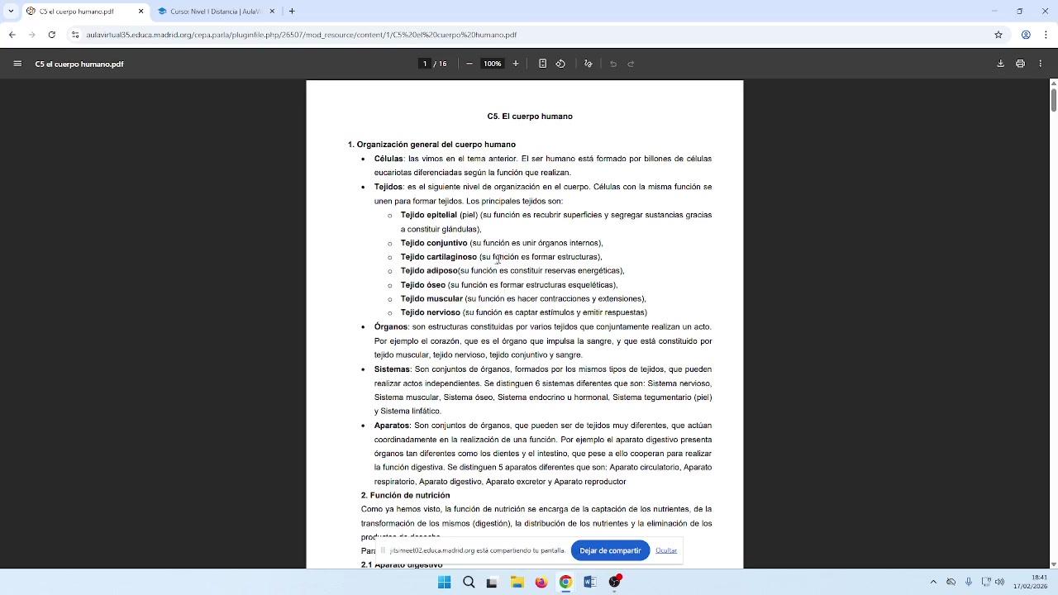Download the PDF file

(1000, 64)
